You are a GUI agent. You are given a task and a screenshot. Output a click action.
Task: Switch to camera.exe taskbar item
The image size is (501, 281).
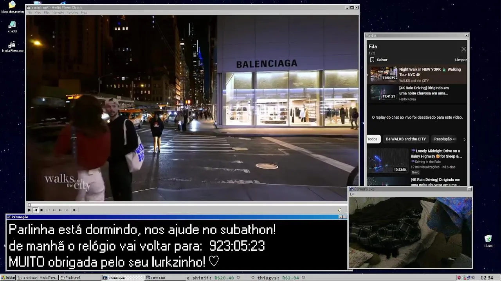tap(165, 277)
